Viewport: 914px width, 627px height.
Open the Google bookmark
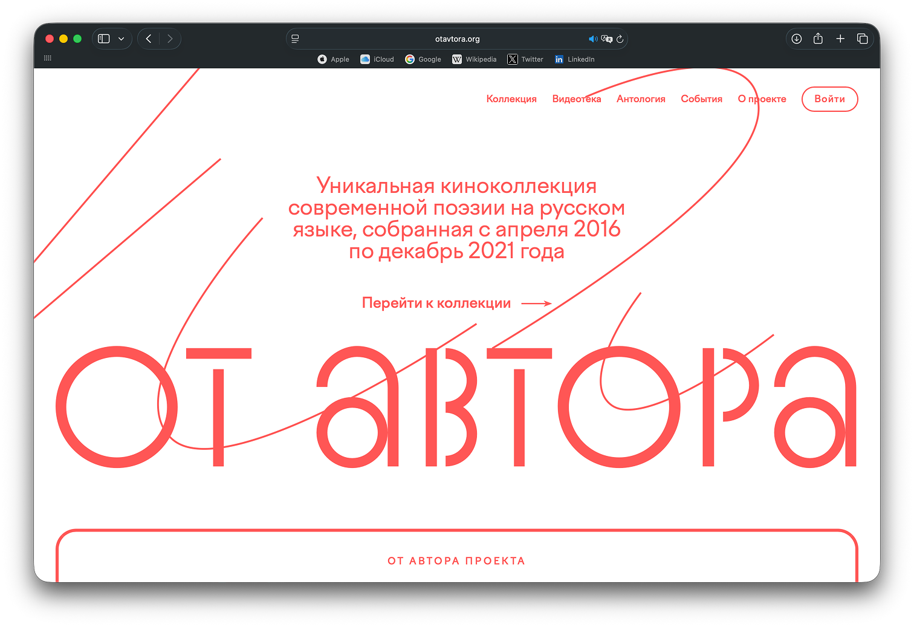pyautogui.click(x=423, y=59)
